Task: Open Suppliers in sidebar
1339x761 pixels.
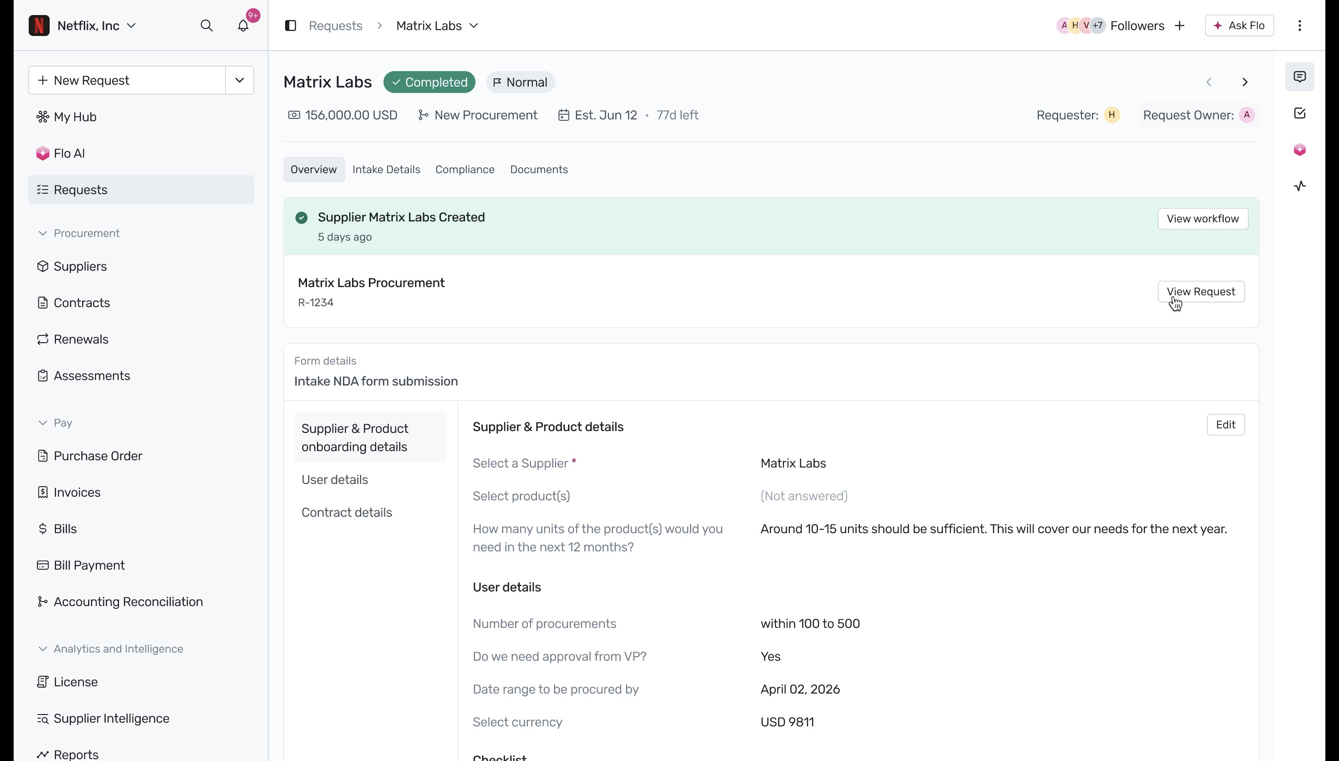Action: 141,266
